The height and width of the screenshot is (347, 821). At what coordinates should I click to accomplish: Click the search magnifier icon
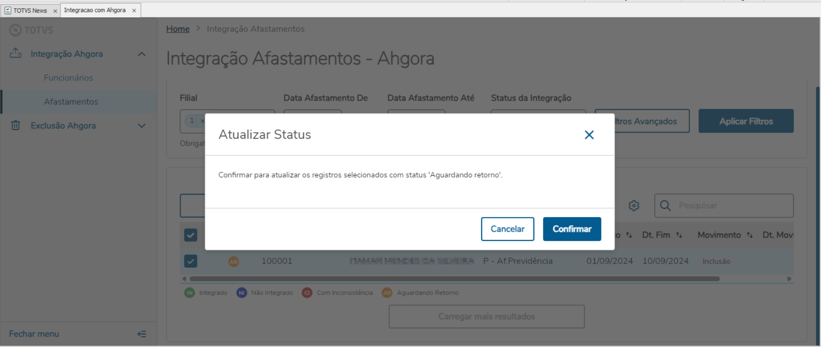tap(665, 205)
